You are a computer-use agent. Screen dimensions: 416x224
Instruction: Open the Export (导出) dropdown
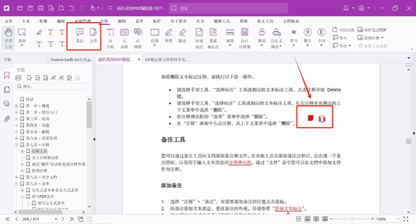pyautogui.click(x=345, y=46)
